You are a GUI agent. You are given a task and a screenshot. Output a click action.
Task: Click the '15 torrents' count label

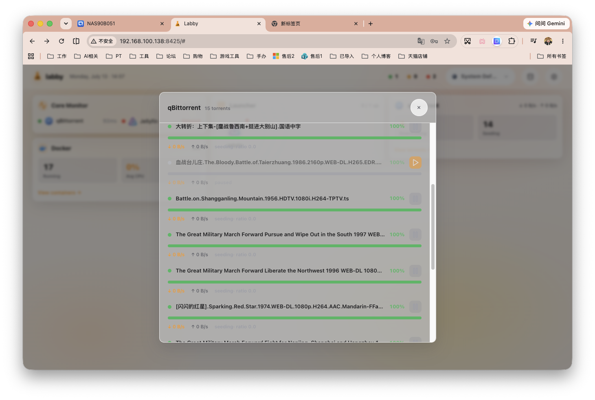tap(217, 108)
